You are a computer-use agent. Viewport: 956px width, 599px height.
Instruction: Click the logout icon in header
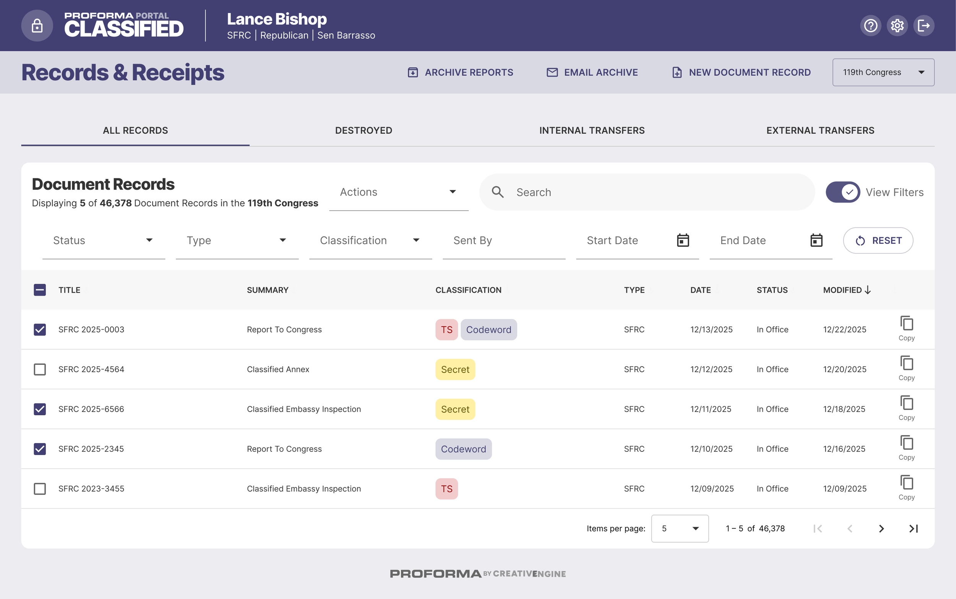point(923,26)
